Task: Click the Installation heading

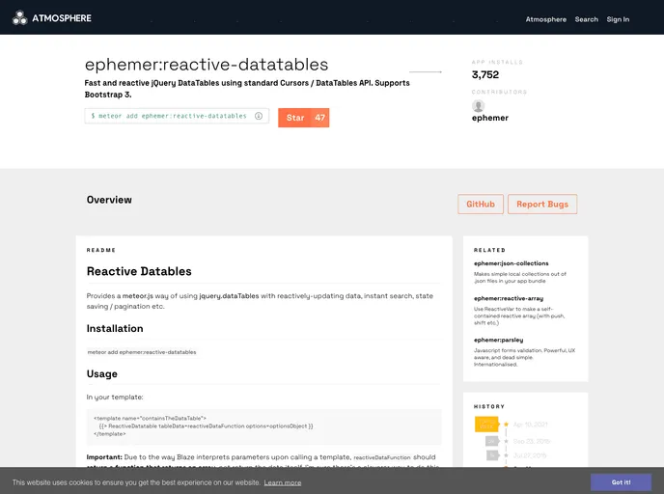Action: (x=115, y=328)
